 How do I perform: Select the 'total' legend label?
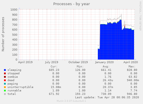[12, 94]
